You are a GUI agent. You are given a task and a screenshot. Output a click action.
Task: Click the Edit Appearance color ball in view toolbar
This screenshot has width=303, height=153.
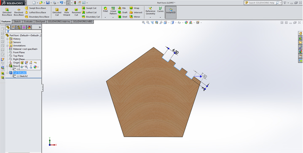coord(186,23)
